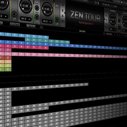The width and height of the screenshot is (127, 127).
Task: Open the PRESETS section label
Action: [x=109, y=34]
